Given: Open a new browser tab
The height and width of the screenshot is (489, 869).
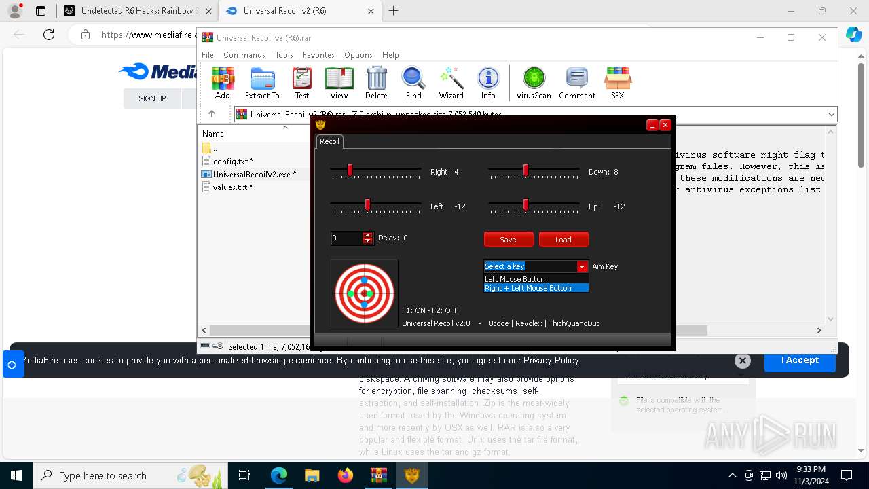Looking at the screenshot, I should [x=394, y=11].
